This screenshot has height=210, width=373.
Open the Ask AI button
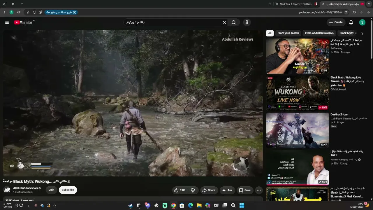coord(227,190)
